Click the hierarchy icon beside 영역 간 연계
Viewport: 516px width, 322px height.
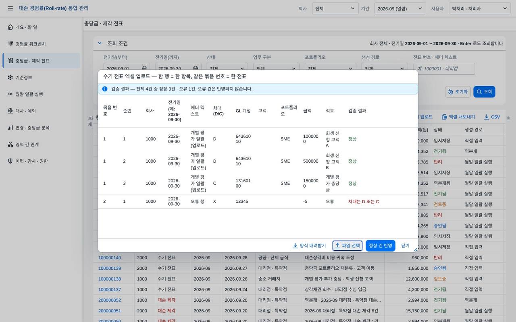pos(10,144)
